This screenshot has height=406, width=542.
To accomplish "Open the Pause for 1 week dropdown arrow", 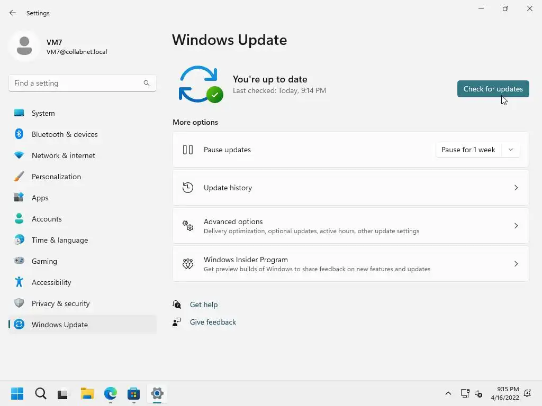I will [x=511, y=150].
